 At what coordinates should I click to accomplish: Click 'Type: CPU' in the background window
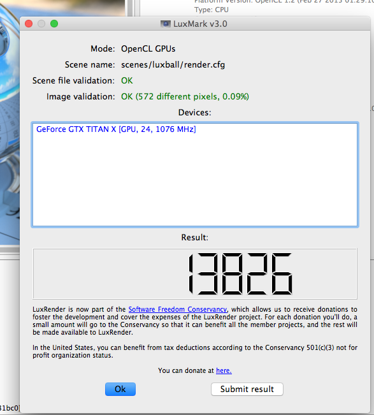coord(212,10)
